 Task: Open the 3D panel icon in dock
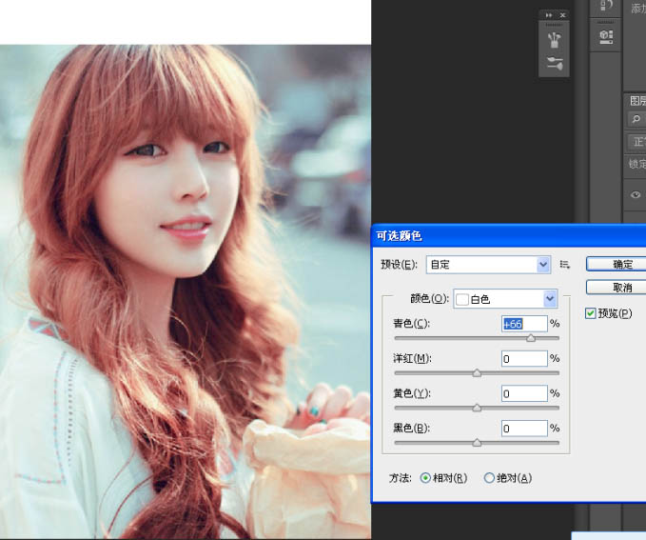606,36
